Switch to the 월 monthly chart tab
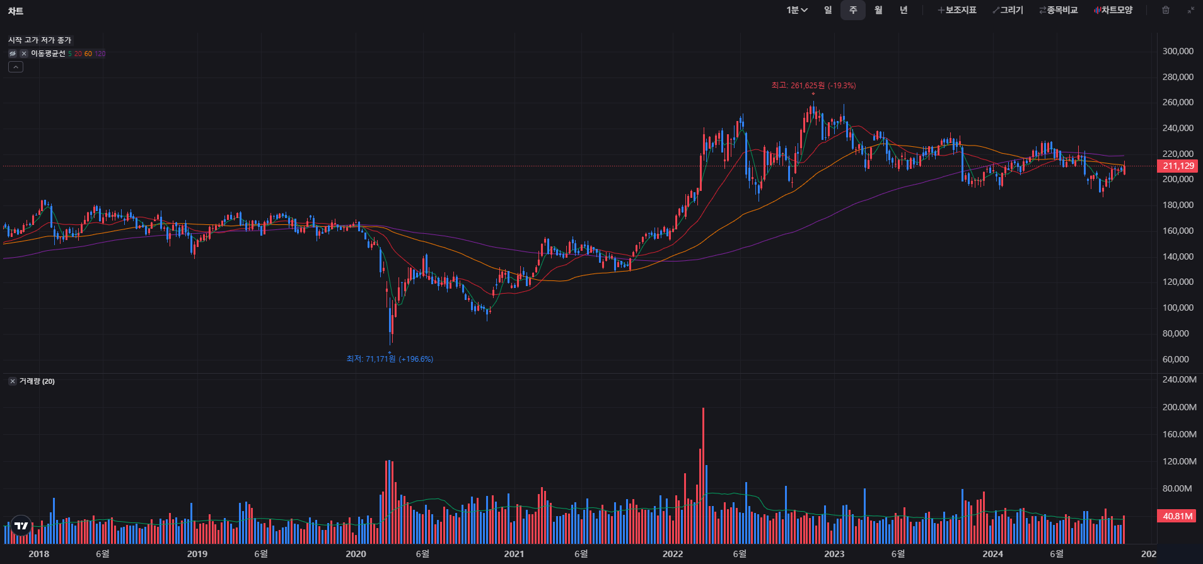 [878, 10]
